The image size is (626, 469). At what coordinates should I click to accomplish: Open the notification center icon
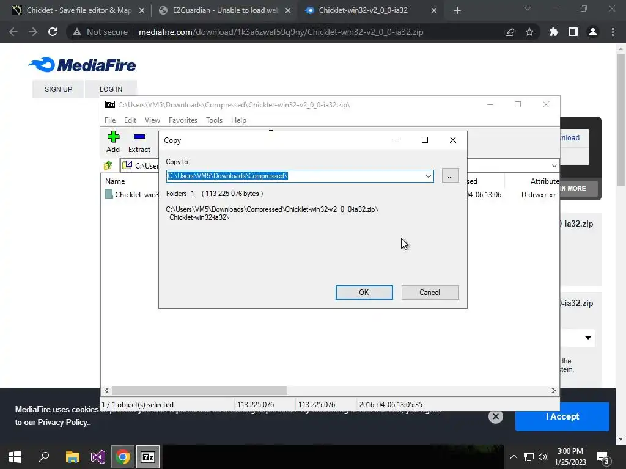tap(603, 457)
